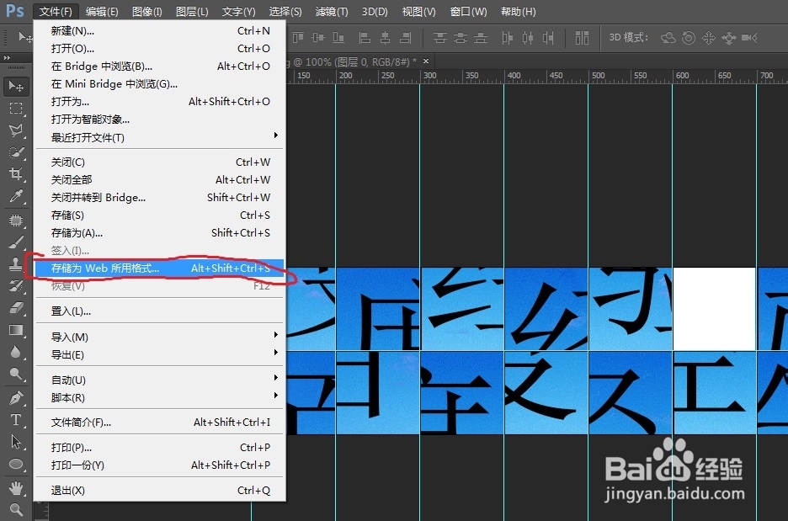Open the 滤镜 menu

[331, 11]
